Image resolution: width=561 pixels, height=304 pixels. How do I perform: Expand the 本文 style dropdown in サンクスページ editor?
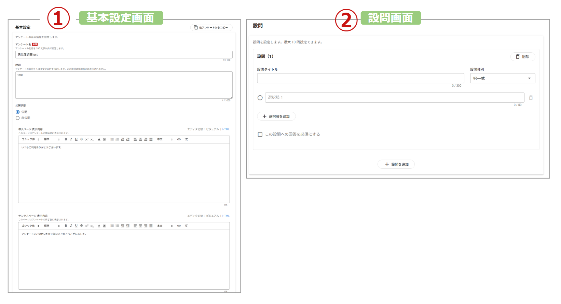(165, 226)
